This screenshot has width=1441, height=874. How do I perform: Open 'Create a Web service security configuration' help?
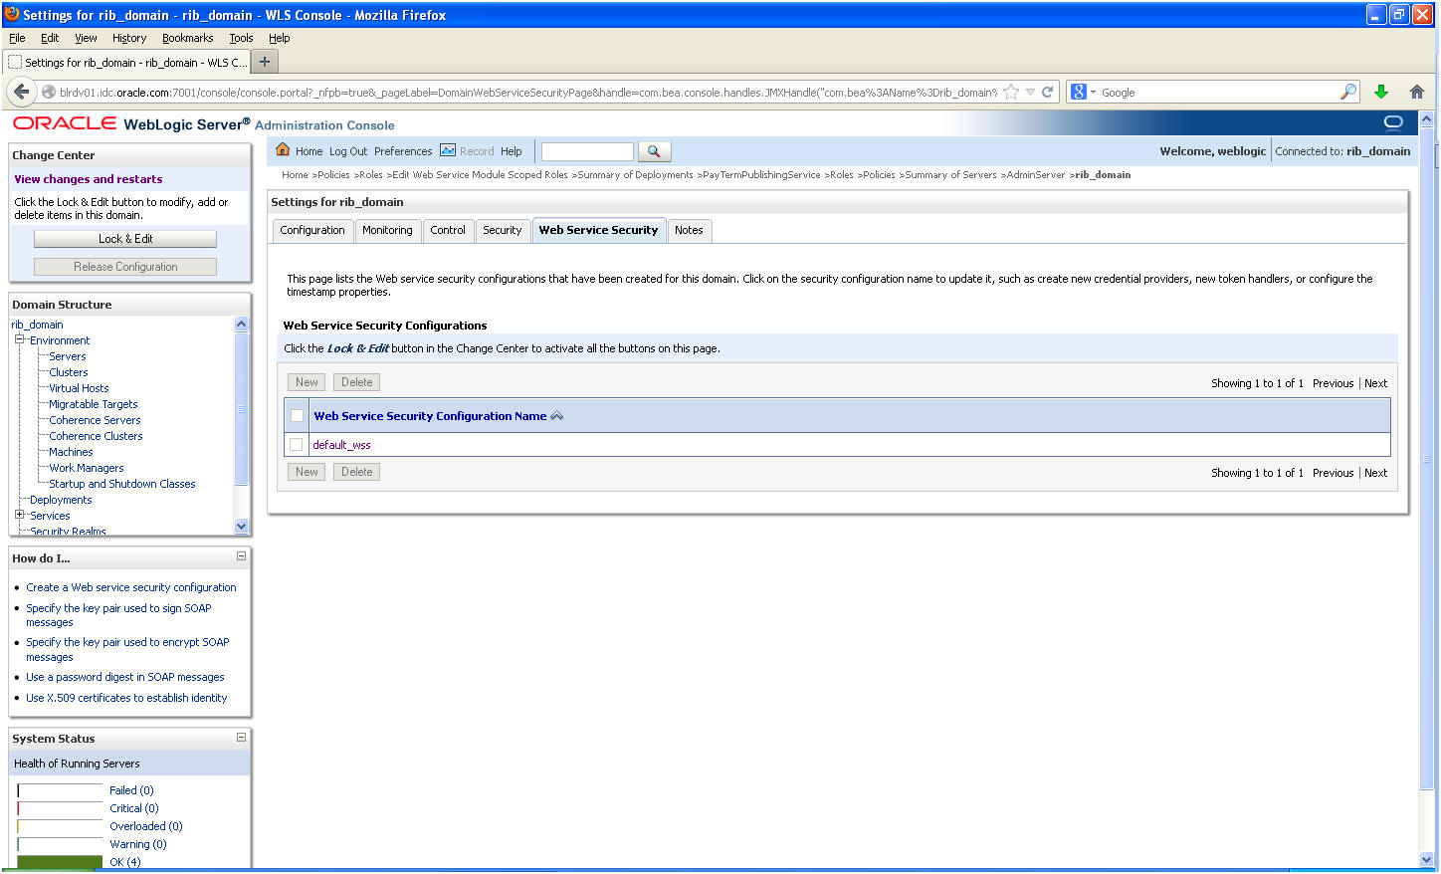coord(131,587)
